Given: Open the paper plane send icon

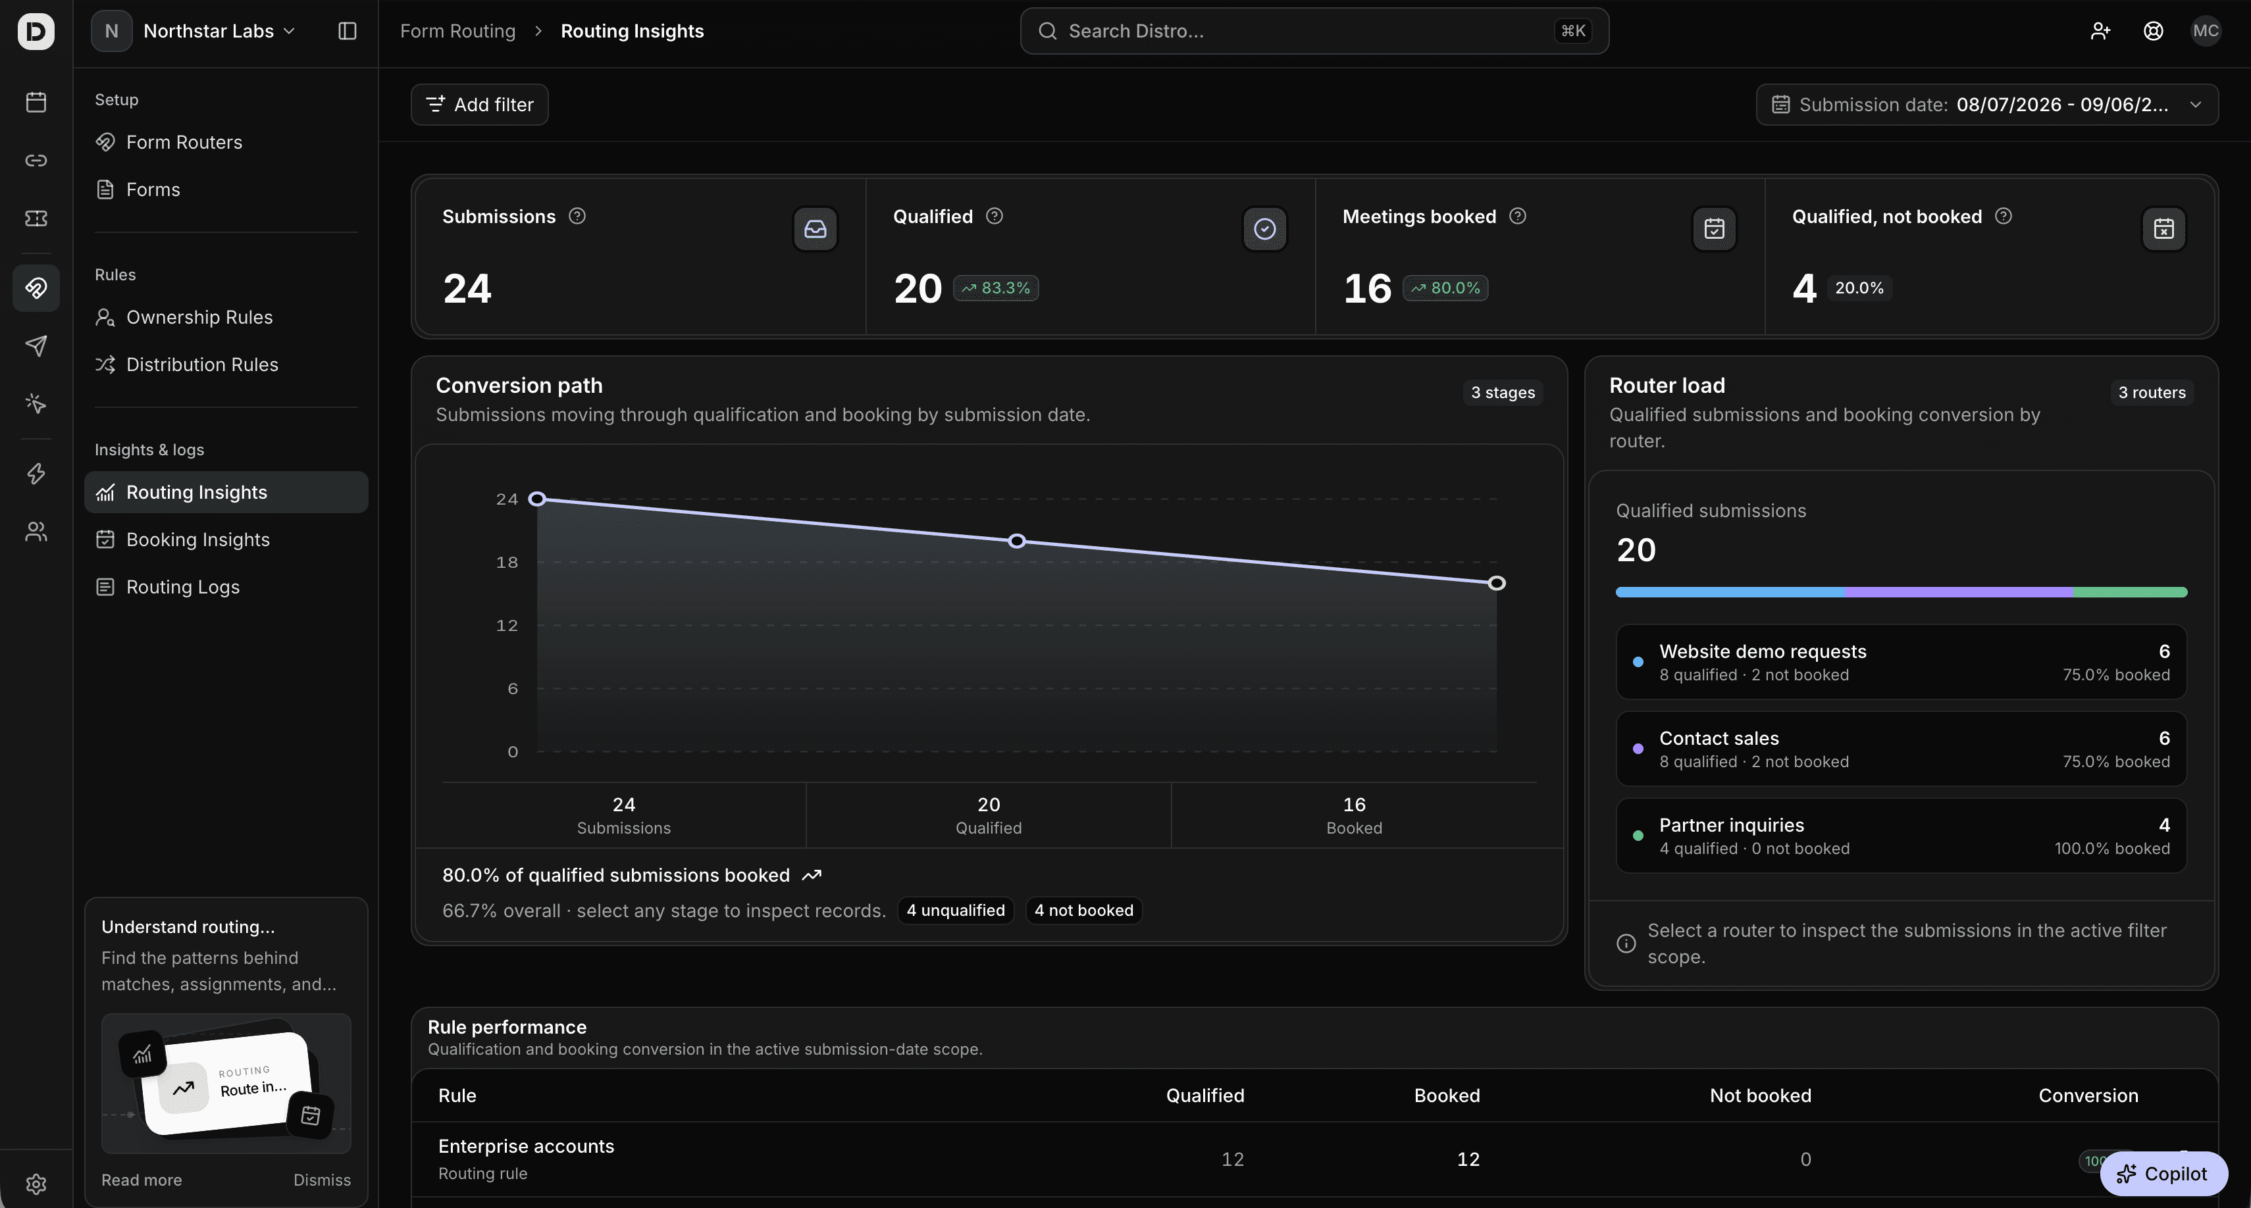Looking at the screenshot, I should click(x=36, y=345).
